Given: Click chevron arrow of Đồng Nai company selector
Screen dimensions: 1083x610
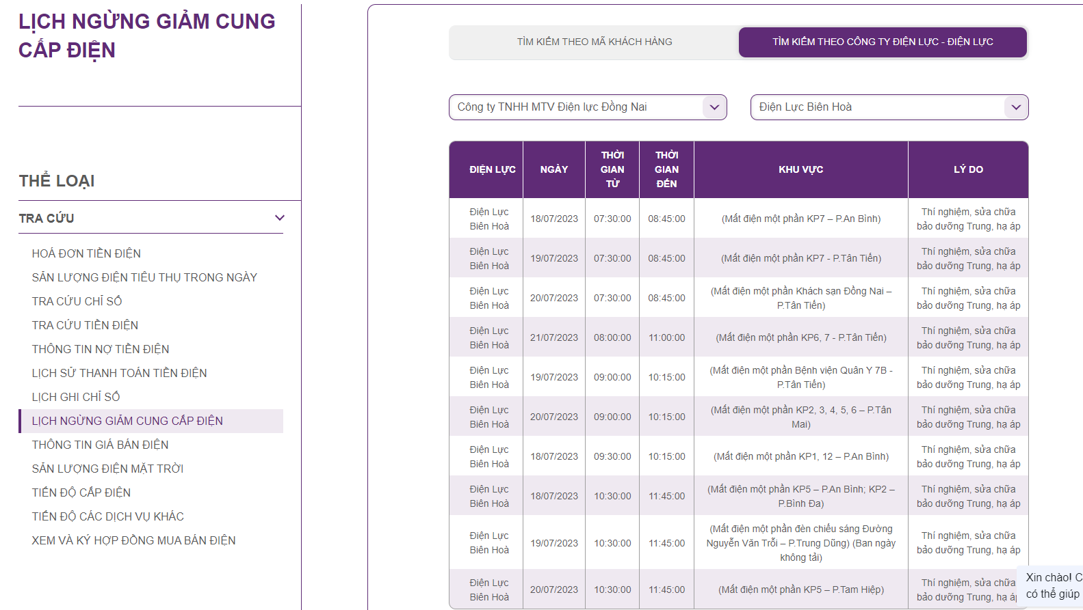Looking at the screenshot, I should [x=714, y=107].
